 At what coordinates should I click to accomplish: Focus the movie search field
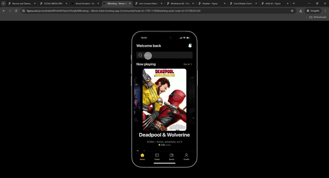164,55
